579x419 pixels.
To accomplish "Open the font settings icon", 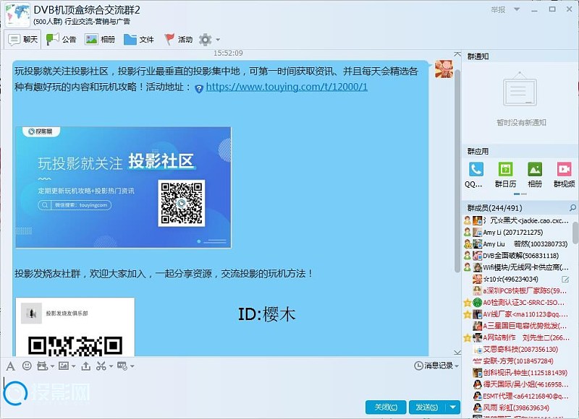I will (11, 366).
